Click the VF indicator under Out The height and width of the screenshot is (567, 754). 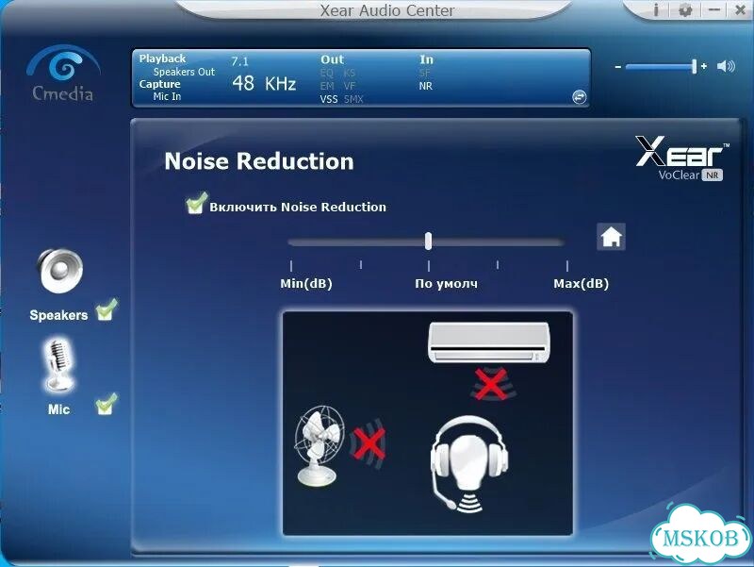350,86
